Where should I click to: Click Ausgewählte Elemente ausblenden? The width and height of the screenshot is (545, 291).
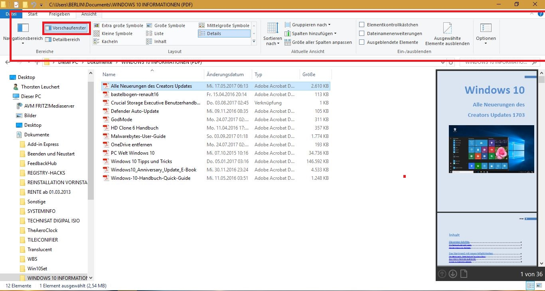coord(447,34)
